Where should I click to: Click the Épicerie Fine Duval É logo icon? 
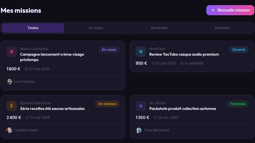(12, 106)
